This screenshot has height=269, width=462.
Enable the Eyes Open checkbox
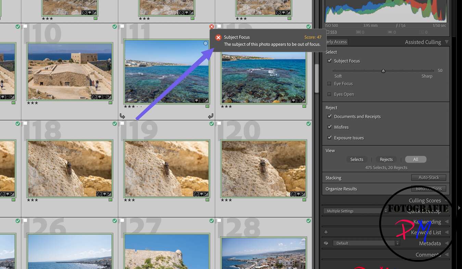[330, 94]
